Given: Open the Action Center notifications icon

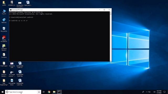Looking at the screenshot, I should 165,92.
